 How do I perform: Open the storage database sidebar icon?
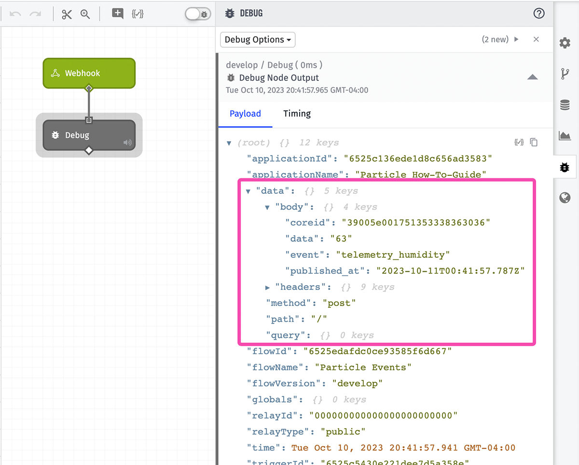tap(565, 105)
